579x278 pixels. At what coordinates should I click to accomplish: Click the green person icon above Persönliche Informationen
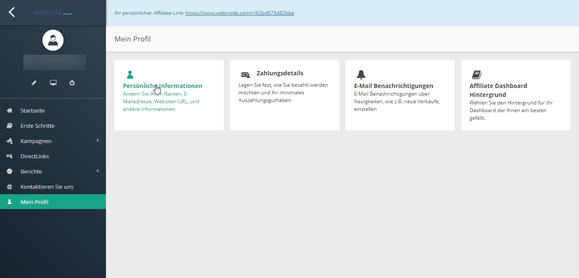click(x=130, y=75)
